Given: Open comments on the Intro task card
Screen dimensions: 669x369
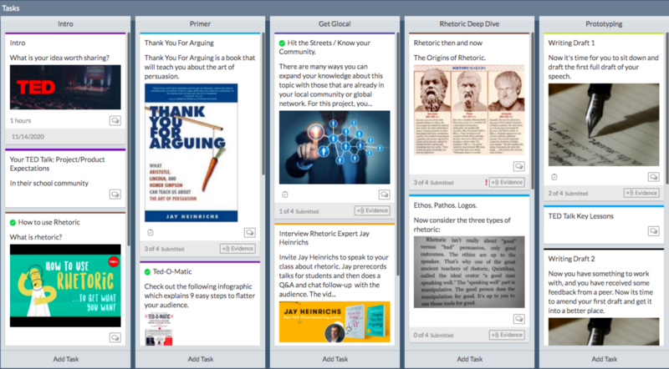Looking at the screenshot, I should (x=115, y=120).
